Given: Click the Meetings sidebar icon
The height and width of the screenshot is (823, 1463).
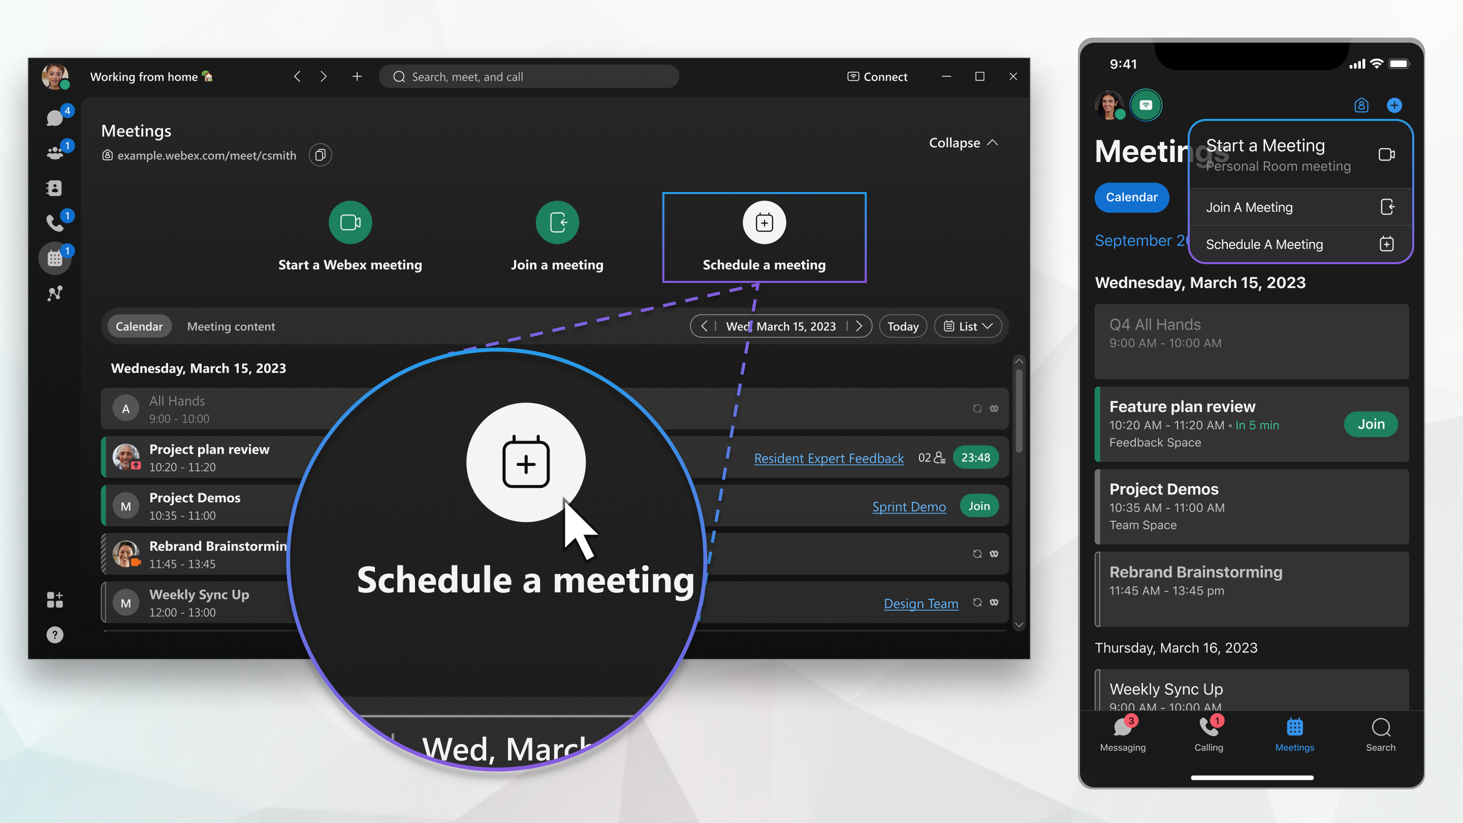Looking at the screenshot, I should (55, 257).
